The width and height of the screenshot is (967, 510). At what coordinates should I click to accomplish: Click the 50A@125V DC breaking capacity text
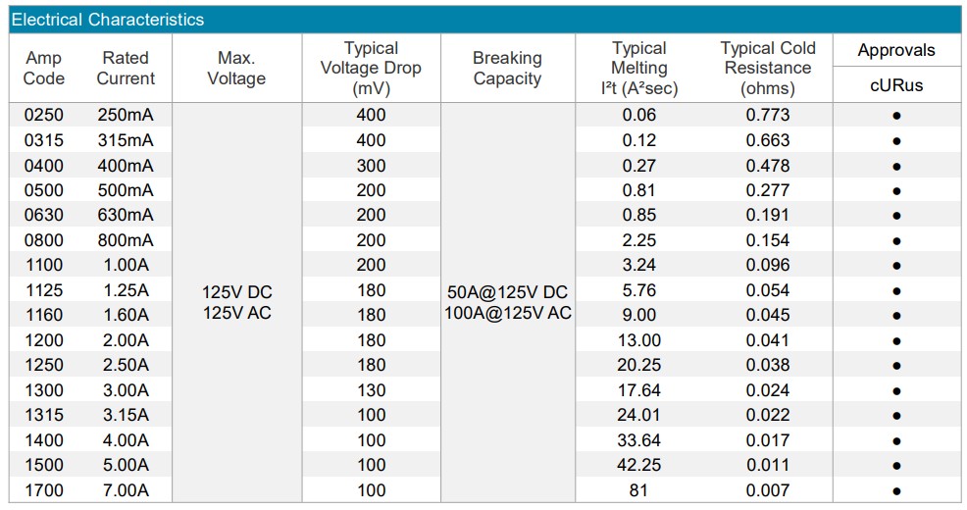(x=508, y=291)
